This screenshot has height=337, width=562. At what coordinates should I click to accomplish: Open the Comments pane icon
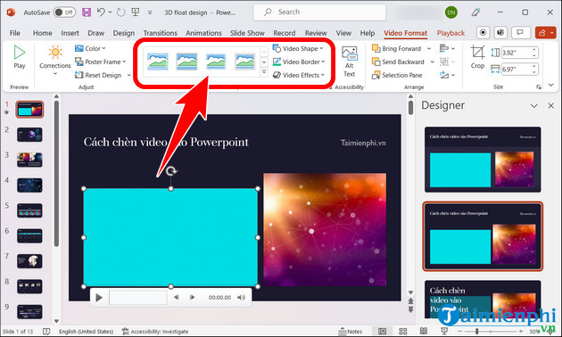coord(520,33)
